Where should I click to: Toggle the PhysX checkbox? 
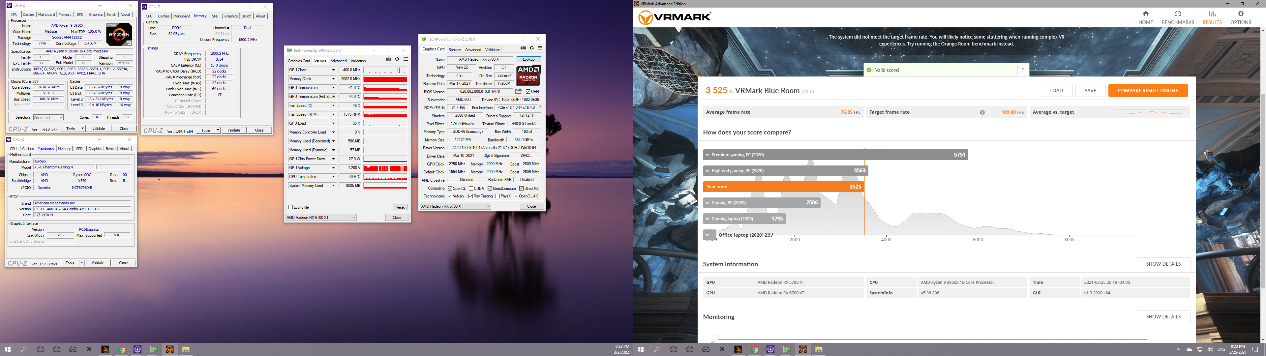497,196
